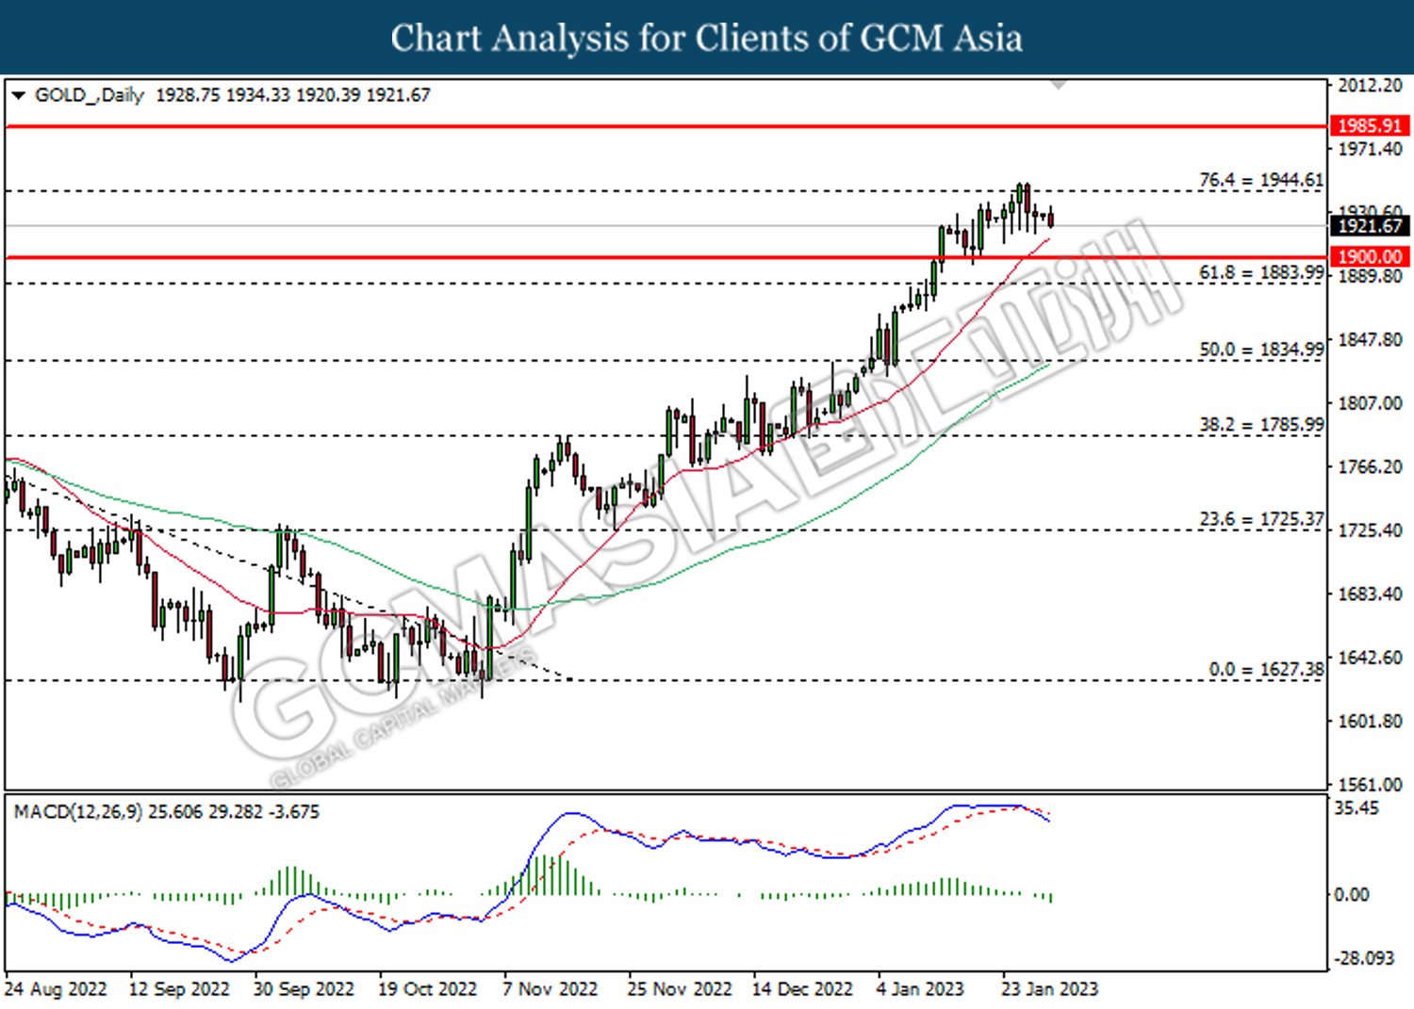Image resolution: width=1414 pixels, height=1009 pixels.
Task: Click the Fibonacci label 61.8 = 1883.99
Action: (x=1261, y=272)
